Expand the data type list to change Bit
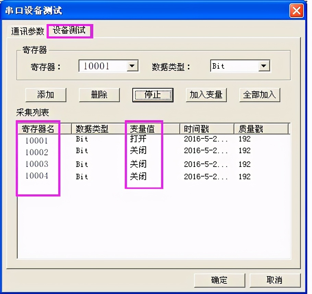Viewport: 312px width, 294px height. point(264,66)
